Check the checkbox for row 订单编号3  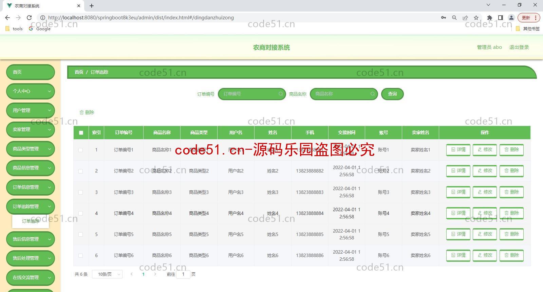point(80,192)
